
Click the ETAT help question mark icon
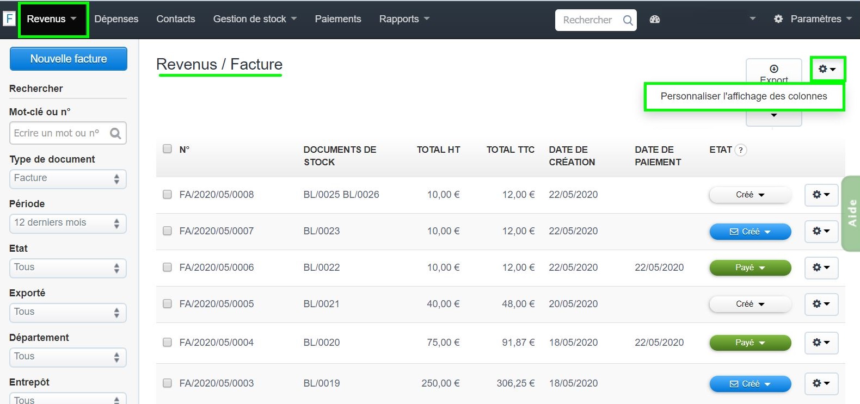point(740,150)
